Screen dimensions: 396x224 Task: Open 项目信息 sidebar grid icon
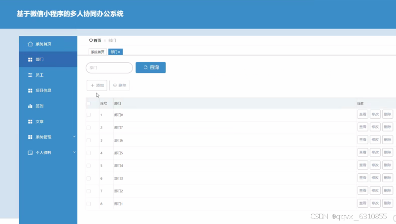click(x=30, y=91)
